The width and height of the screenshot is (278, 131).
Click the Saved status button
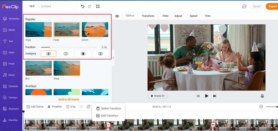click(256, 6)
